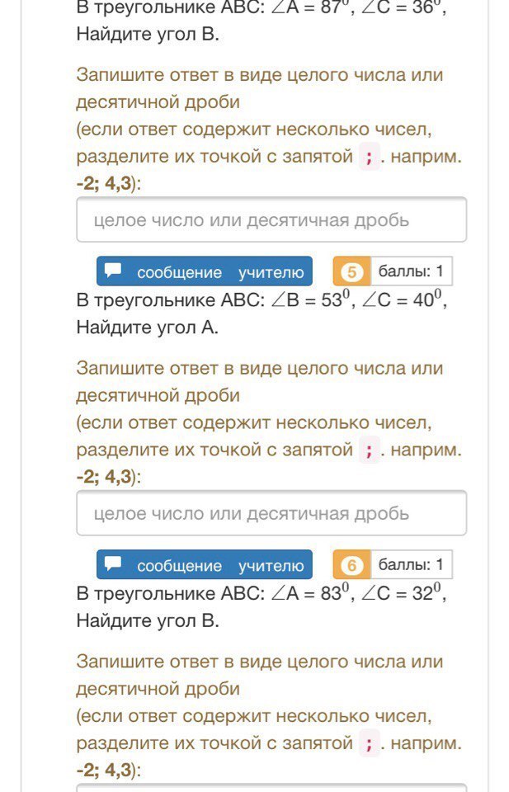Click the speech bubble icon above question 6
This screenshot has width=509, height=792.
113,564
